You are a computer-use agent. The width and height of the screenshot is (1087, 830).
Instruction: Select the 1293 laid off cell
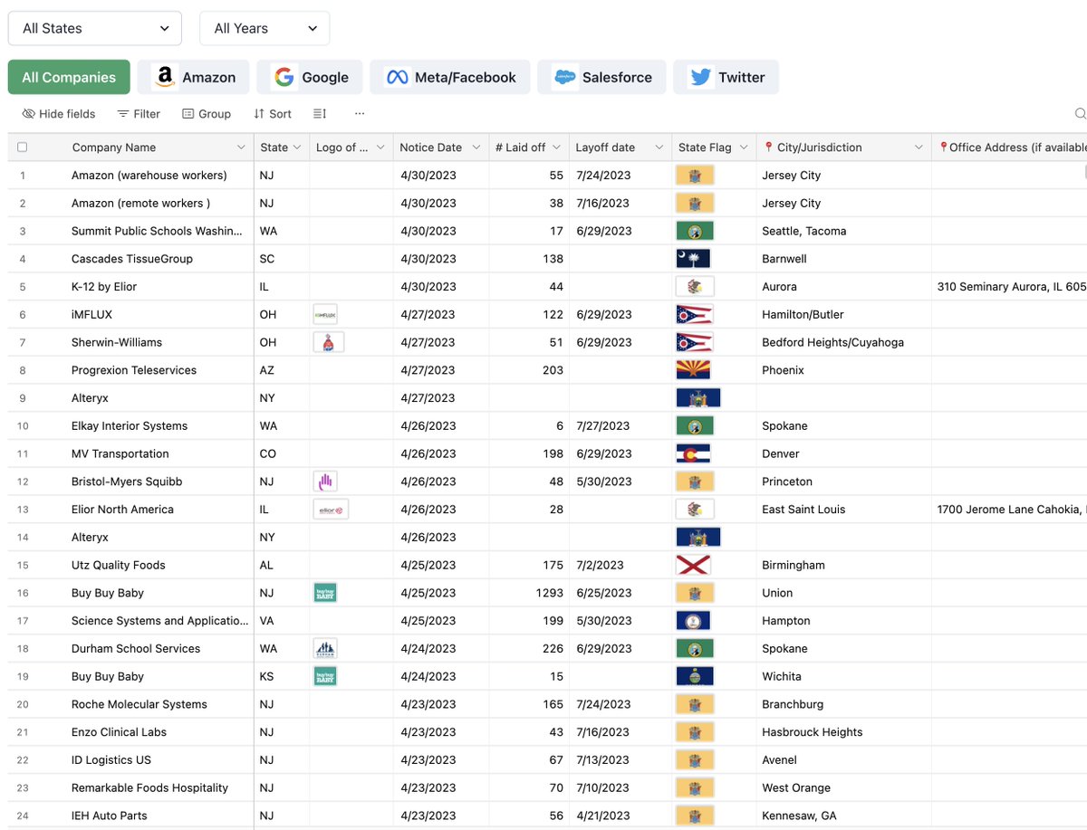pyautogui.click(x=529, y=593)
